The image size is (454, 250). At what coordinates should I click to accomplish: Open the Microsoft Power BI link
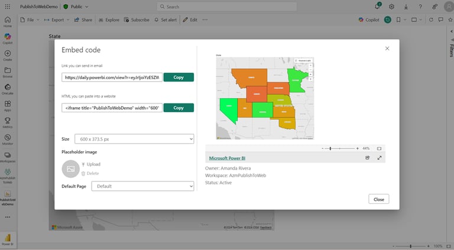pos(227,158)
